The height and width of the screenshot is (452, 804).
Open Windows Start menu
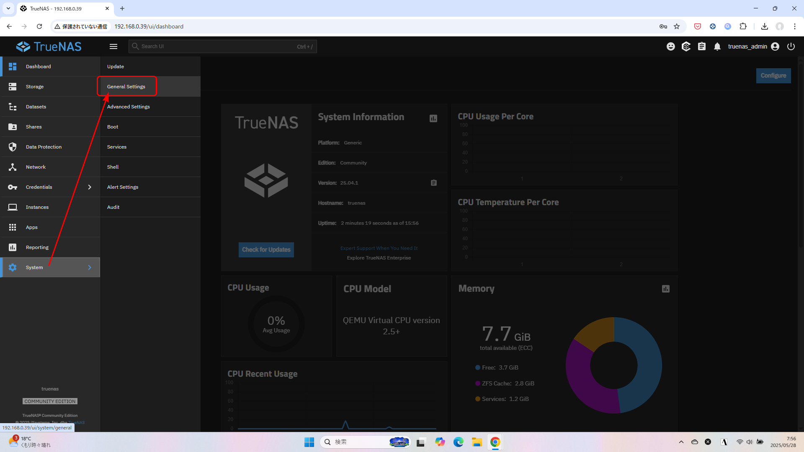click(x=309, y=442)
